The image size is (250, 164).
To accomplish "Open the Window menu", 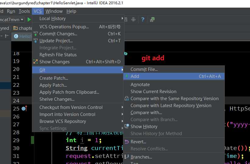I will pos(54,11).
